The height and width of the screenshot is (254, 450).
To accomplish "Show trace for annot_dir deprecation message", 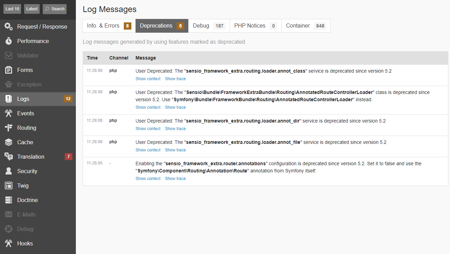I will coord(175,129).
